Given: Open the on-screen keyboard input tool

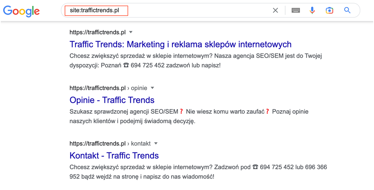Looking at the screenshot, I should click(296, 11).
